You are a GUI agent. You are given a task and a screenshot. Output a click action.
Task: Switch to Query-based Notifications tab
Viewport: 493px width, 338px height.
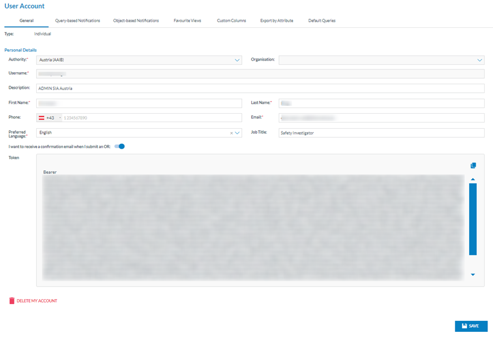pyautogui.click(x=77, y=21)
